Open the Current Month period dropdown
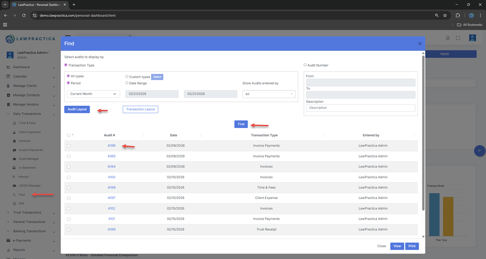This screenshot has height=259, width=486. [x=93, y=94]
